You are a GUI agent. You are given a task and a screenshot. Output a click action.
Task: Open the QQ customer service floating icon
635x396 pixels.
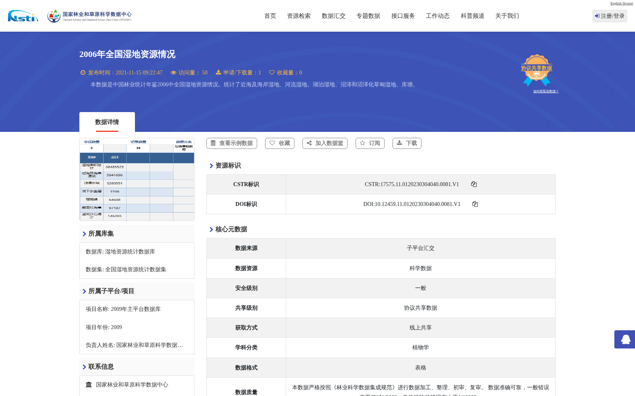click(x=625, y=339)
